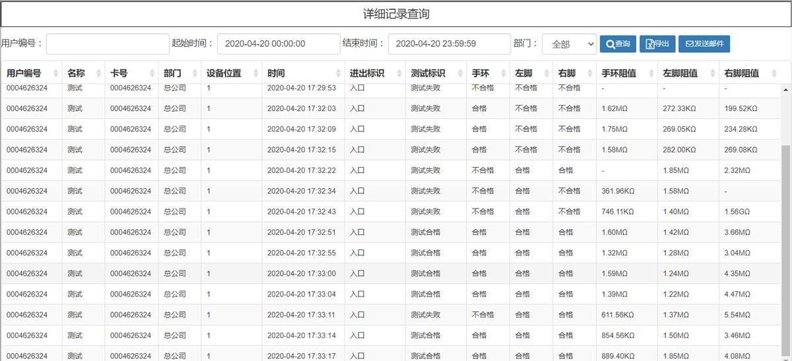Sort by the 手环 column sort arrows
The width and height of the screenshot is (792, 361).
[504, 73]
